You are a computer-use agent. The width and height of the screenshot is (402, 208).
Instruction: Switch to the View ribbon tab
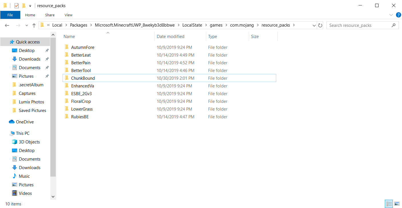click(69, 15)
